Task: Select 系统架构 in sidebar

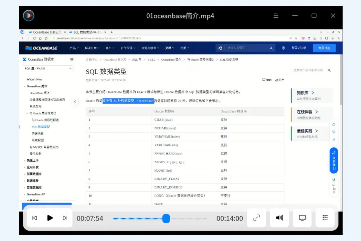Action: click(35, 106)
